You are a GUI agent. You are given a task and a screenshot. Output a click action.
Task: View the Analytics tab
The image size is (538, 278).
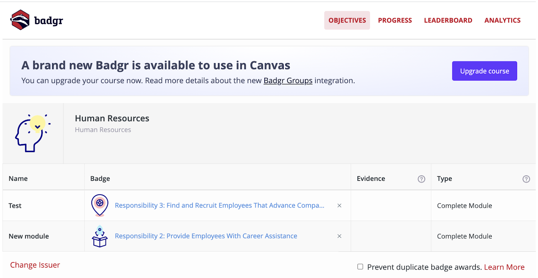point(502,20)
